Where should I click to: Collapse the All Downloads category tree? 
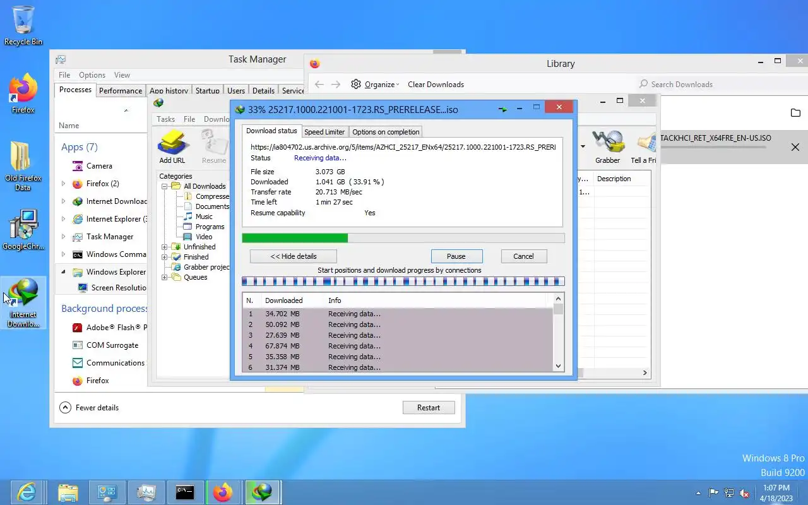165,186
